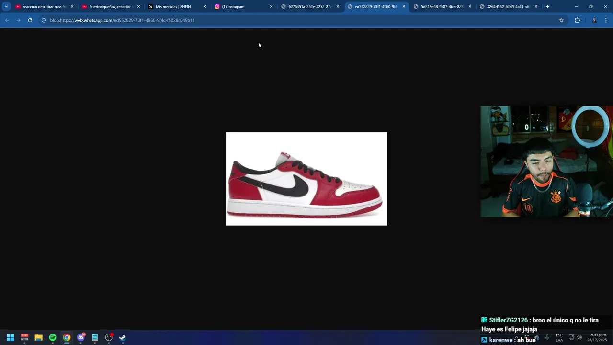Switch input language via ESP LAA indicator
This screenshot has height=345, width=613.
(x=559, y=337)
